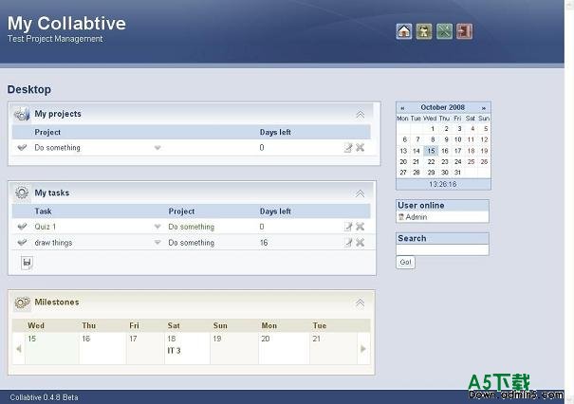Click the administration tools wrench icon
Screen dimensions: 574x404
[x=444, y=31]
